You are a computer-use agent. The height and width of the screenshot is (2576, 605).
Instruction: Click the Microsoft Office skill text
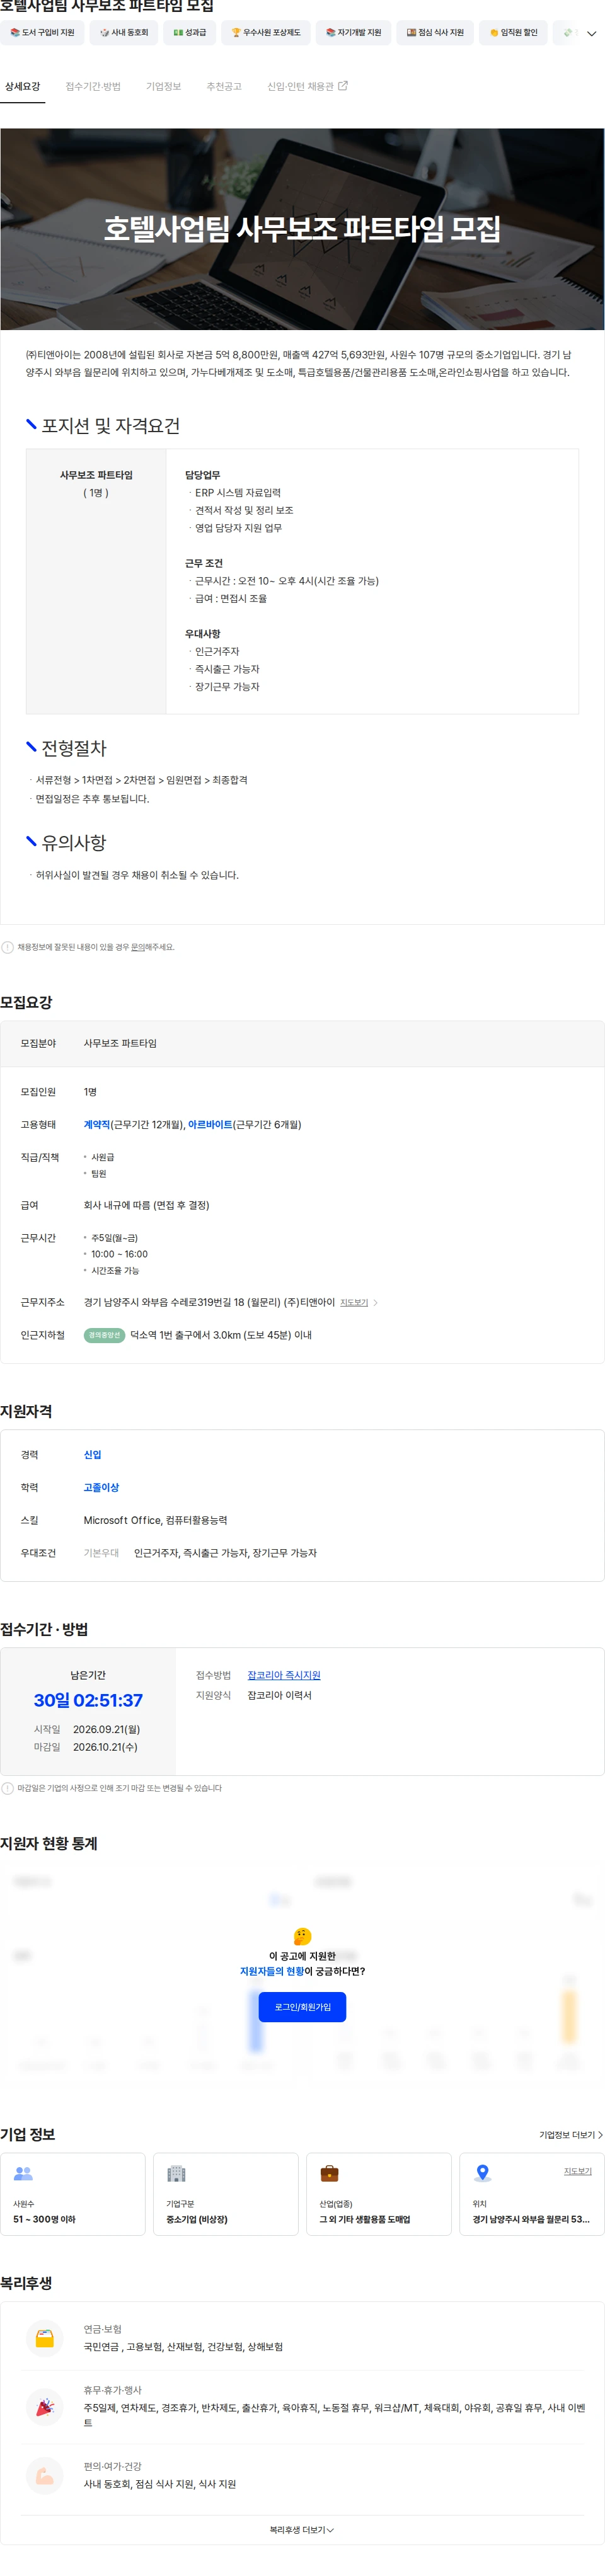122,1520
